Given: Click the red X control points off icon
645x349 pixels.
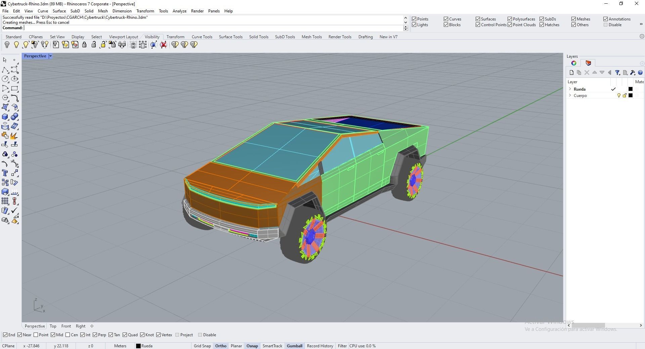Looking at the screenshot, I should pyautogui.click(x=164, y=45).
